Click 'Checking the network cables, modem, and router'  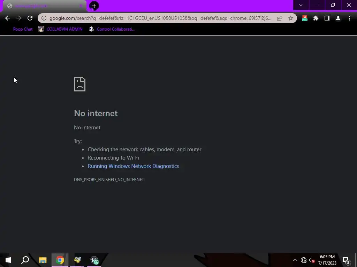coord(145,149)
